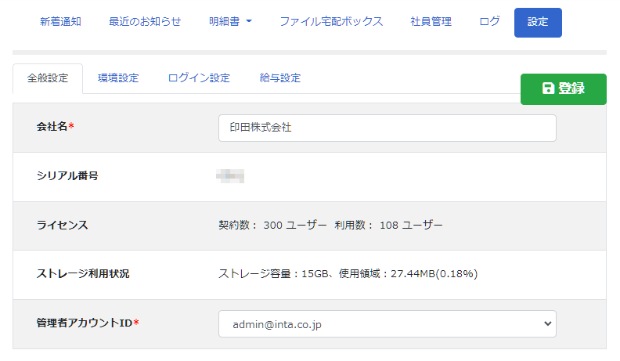The height and width of the screenshot is (361, 620).
Task: Click the ライセンス user count text
Action: coord(330,226)
